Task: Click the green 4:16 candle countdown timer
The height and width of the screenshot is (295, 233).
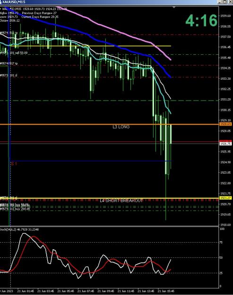Action: click(201, 20)
